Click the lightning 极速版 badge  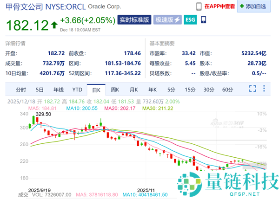(x=167, y=19)
